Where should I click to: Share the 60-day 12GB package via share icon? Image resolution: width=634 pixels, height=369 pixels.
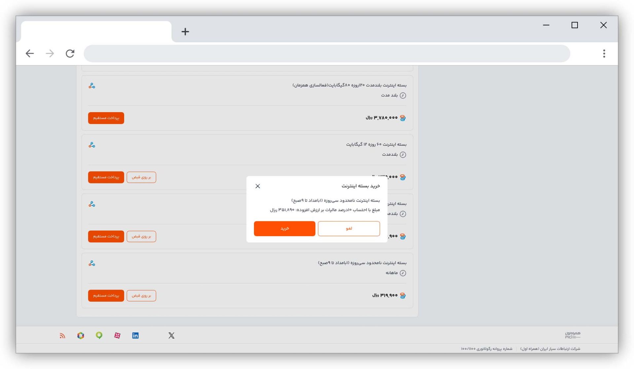point(92,145)
